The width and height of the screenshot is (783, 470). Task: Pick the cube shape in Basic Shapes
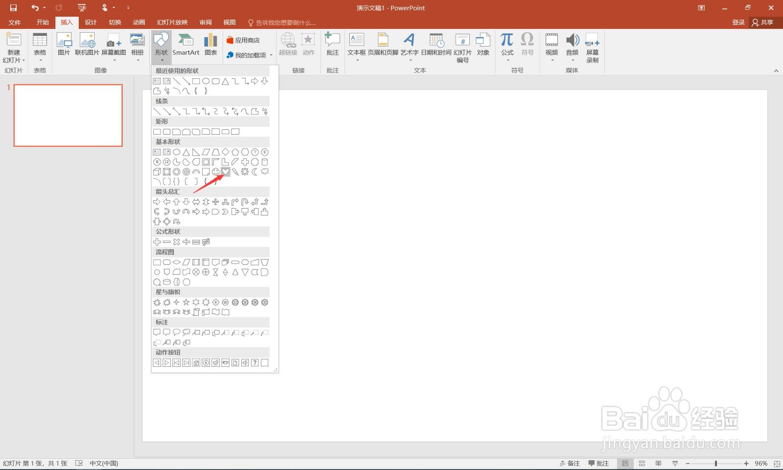click(x=157, y=172)
